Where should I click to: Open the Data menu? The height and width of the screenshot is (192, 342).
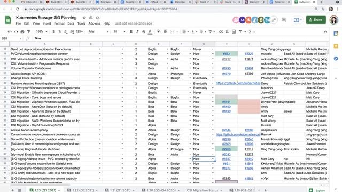(71, 23)
